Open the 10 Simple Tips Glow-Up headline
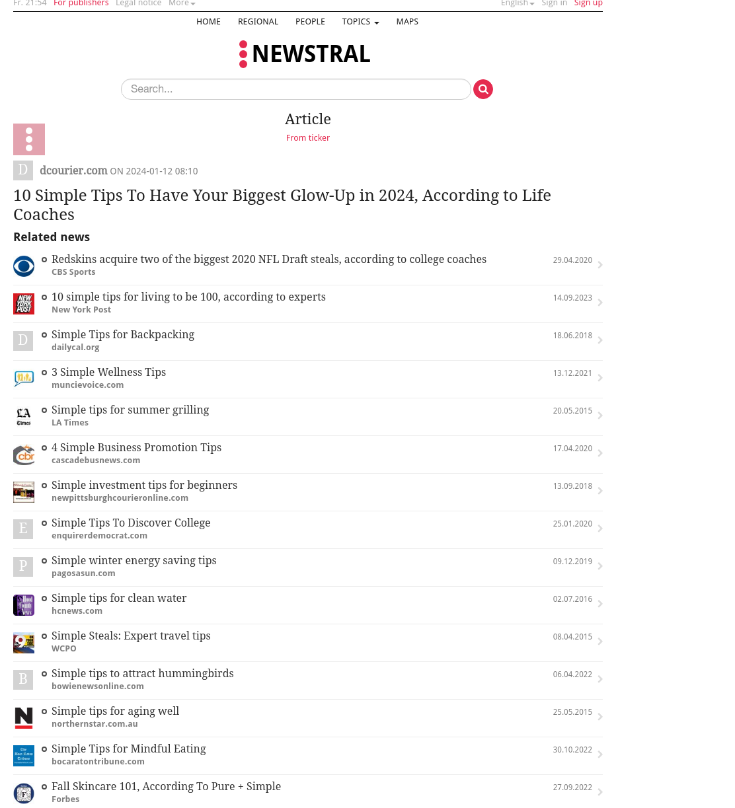Viewport: 735px width, 808px height. click(x=282, y=205)
